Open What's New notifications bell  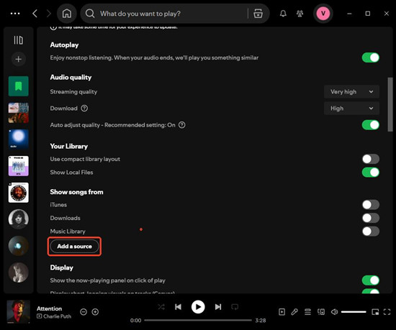[x=283, y=14]
